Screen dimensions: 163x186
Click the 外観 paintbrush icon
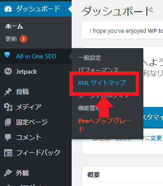8,173
